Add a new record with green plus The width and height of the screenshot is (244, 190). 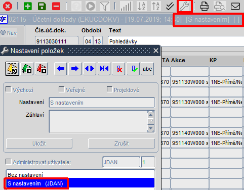pos(28,6)
